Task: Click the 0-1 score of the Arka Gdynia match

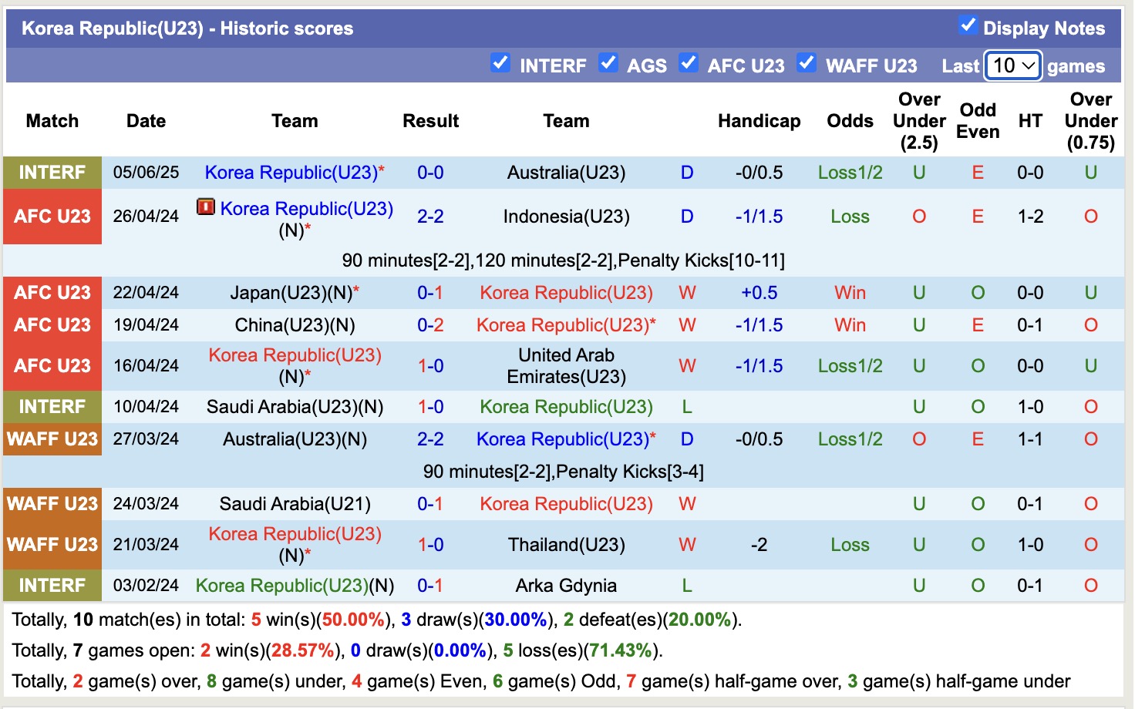Action: coord(430,586)
